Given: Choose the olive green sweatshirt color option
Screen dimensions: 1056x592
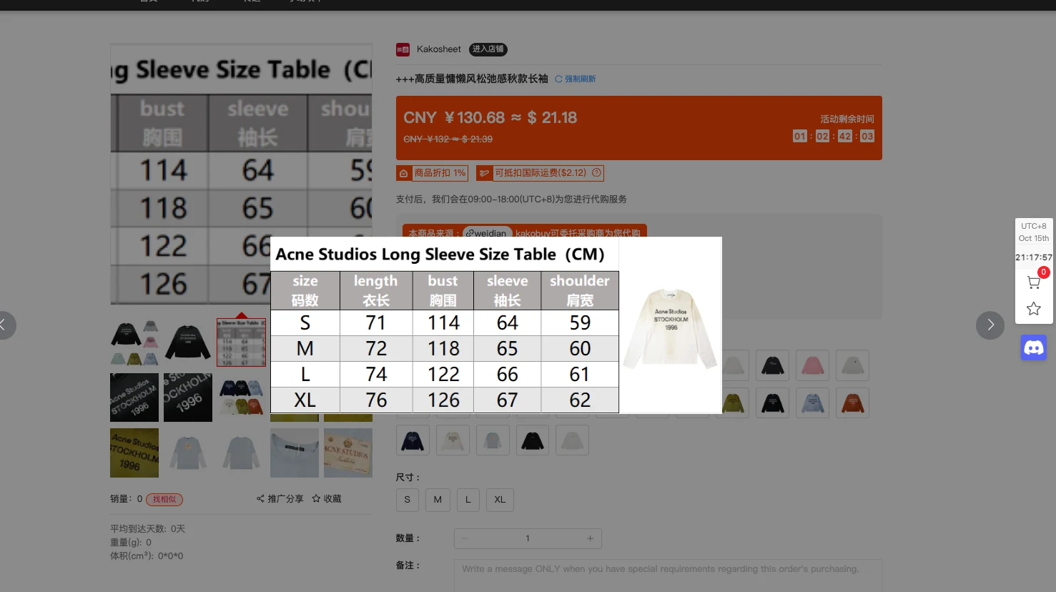Looking at the screenshot, I should pos(734,403).
